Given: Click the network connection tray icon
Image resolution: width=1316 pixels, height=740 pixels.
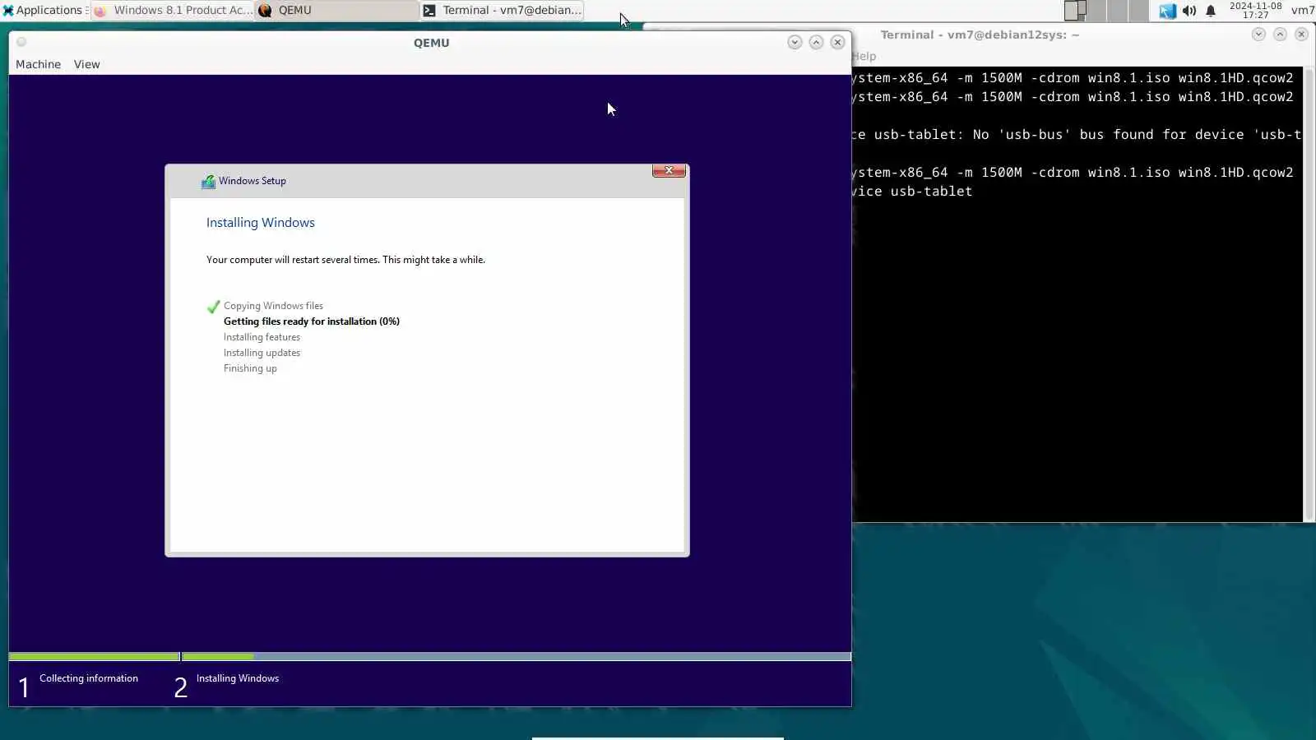Looking at the screenshot, I should [x=1168, y=11].
